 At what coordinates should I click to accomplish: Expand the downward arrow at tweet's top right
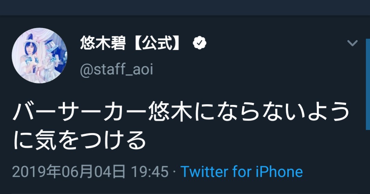tap(352, 43)
